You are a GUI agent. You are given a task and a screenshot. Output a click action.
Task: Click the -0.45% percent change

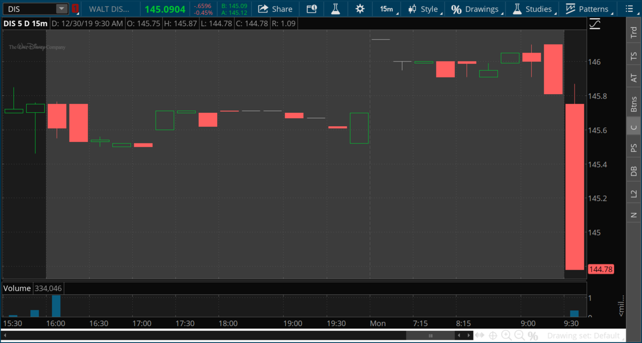pyautogui.click(x=202, y=12)
